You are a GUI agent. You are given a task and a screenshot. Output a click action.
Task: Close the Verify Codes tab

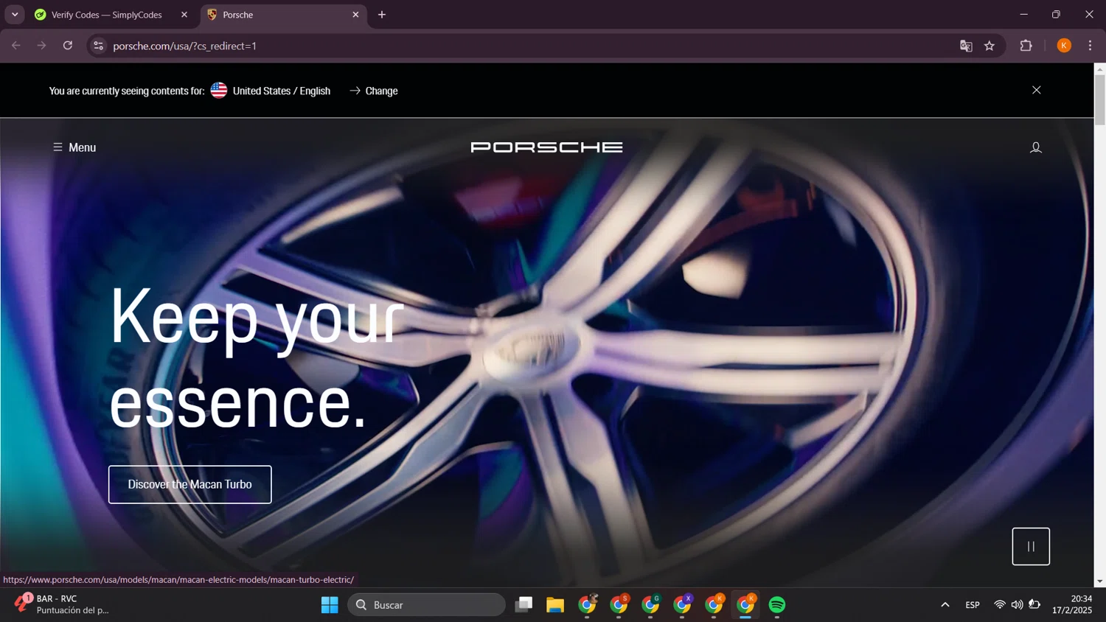point(184,15)
